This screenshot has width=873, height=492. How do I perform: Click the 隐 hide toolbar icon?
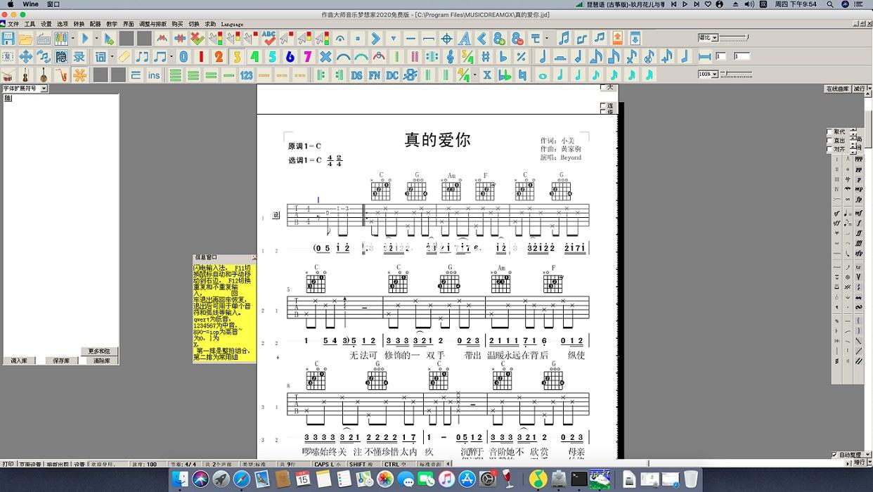coord(61,56)
